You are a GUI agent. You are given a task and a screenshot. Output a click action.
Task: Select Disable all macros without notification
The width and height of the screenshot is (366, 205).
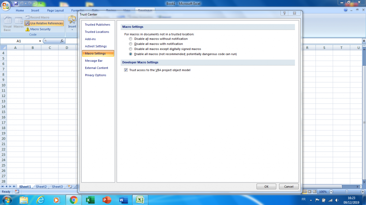pos(131,39)
